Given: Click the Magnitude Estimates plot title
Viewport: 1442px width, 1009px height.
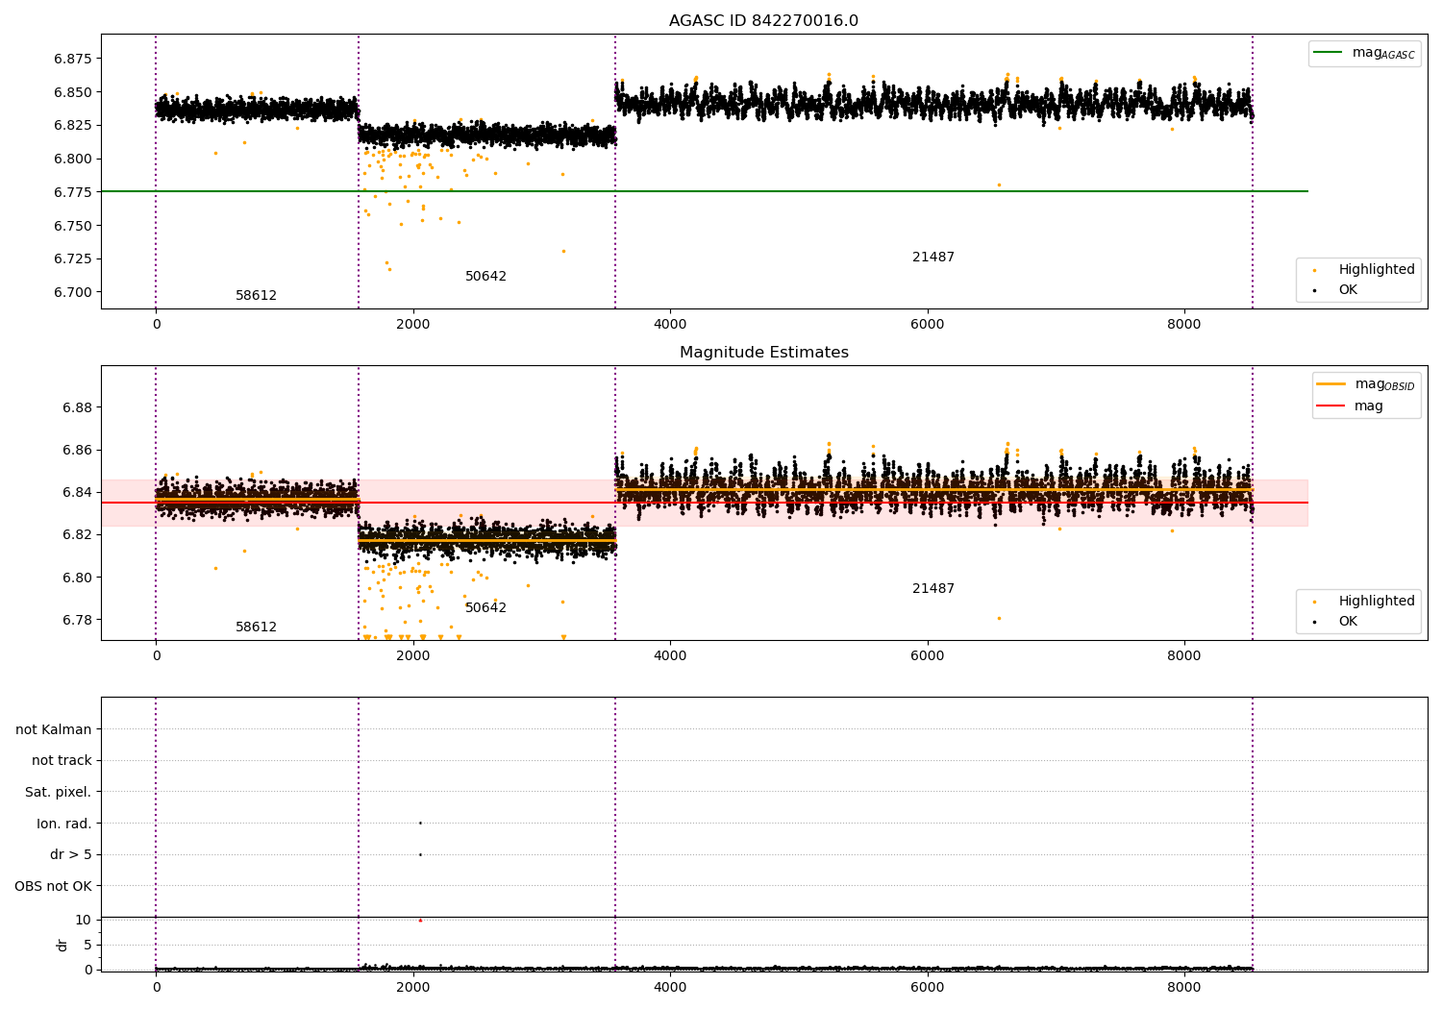Looking at the screenshot, I should [763, 353].
